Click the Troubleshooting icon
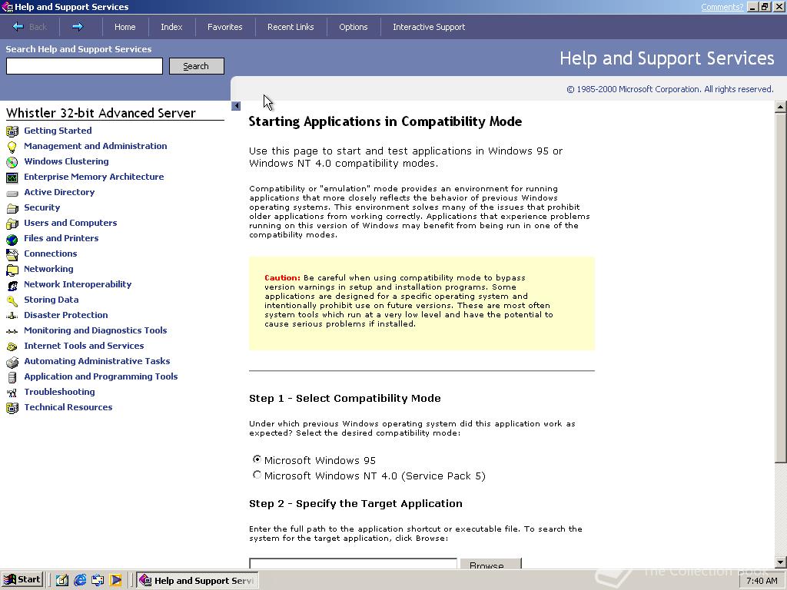 12,393
